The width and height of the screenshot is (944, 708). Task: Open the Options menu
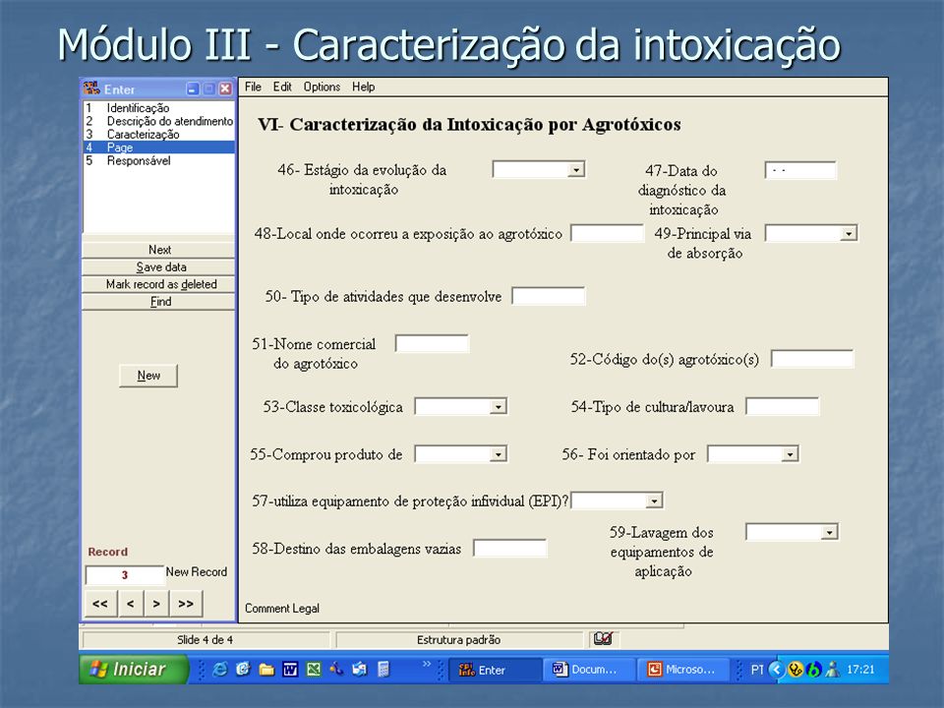click(322, 87)
